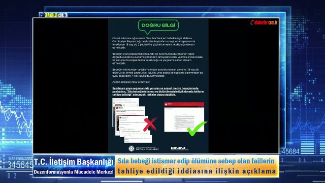Click the DMM logo at the infographic bottom
325x183 pixels.
(x=179, y=148)
